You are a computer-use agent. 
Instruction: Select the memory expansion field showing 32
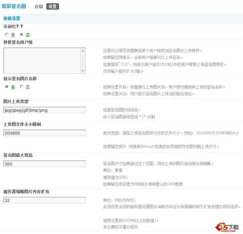click(x=44, y=200)
